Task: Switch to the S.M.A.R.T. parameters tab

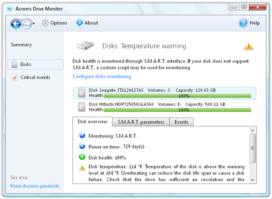Action: point(141,122)
